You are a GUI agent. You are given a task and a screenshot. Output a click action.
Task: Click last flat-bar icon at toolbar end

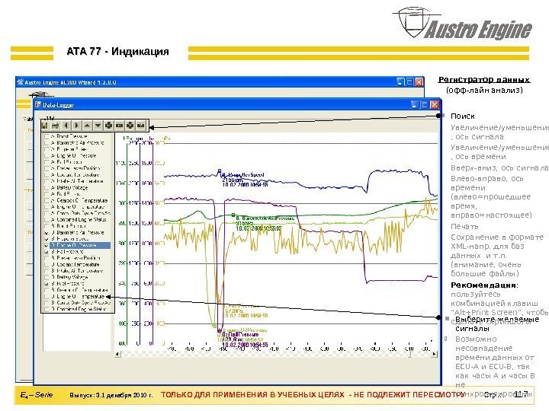141,125
